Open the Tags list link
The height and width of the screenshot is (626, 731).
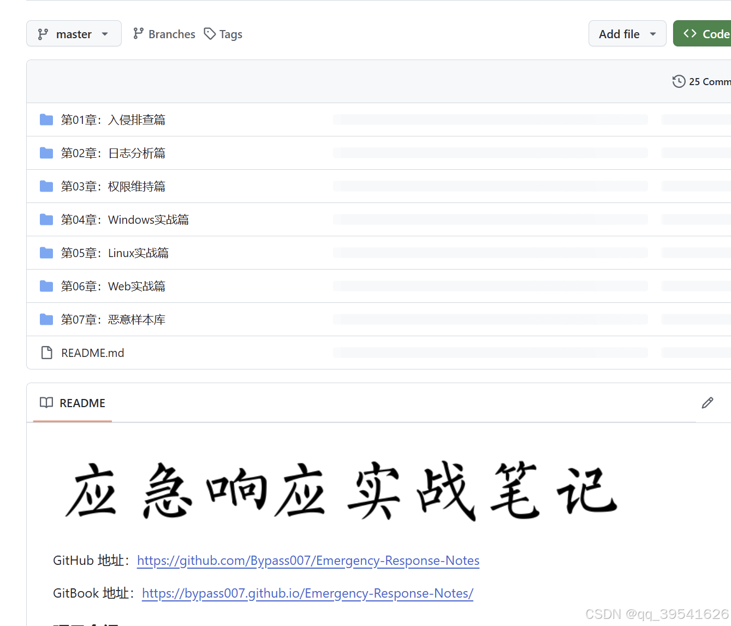[223, 34]
